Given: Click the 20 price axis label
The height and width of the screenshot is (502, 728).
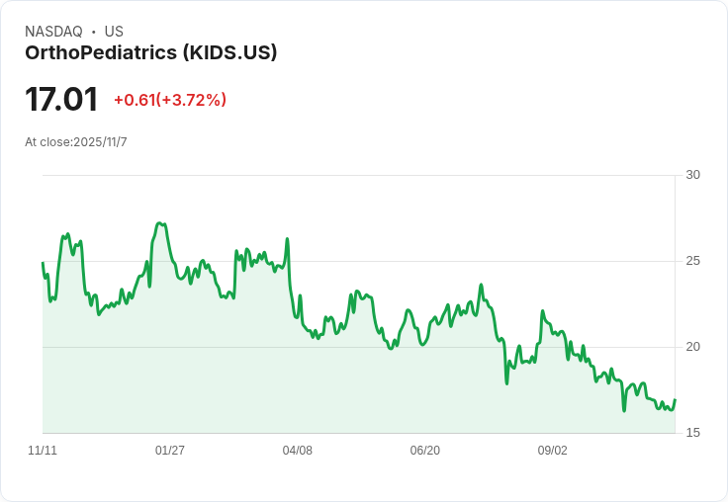Looking at the screenshot, I should point(692,347).
